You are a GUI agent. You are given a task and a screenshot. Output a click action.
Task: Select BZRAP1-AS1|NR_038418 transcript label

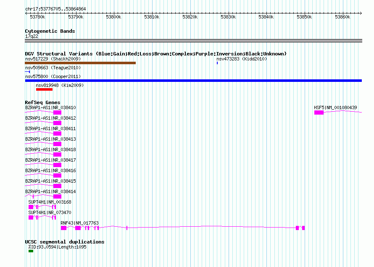point(50,149)
